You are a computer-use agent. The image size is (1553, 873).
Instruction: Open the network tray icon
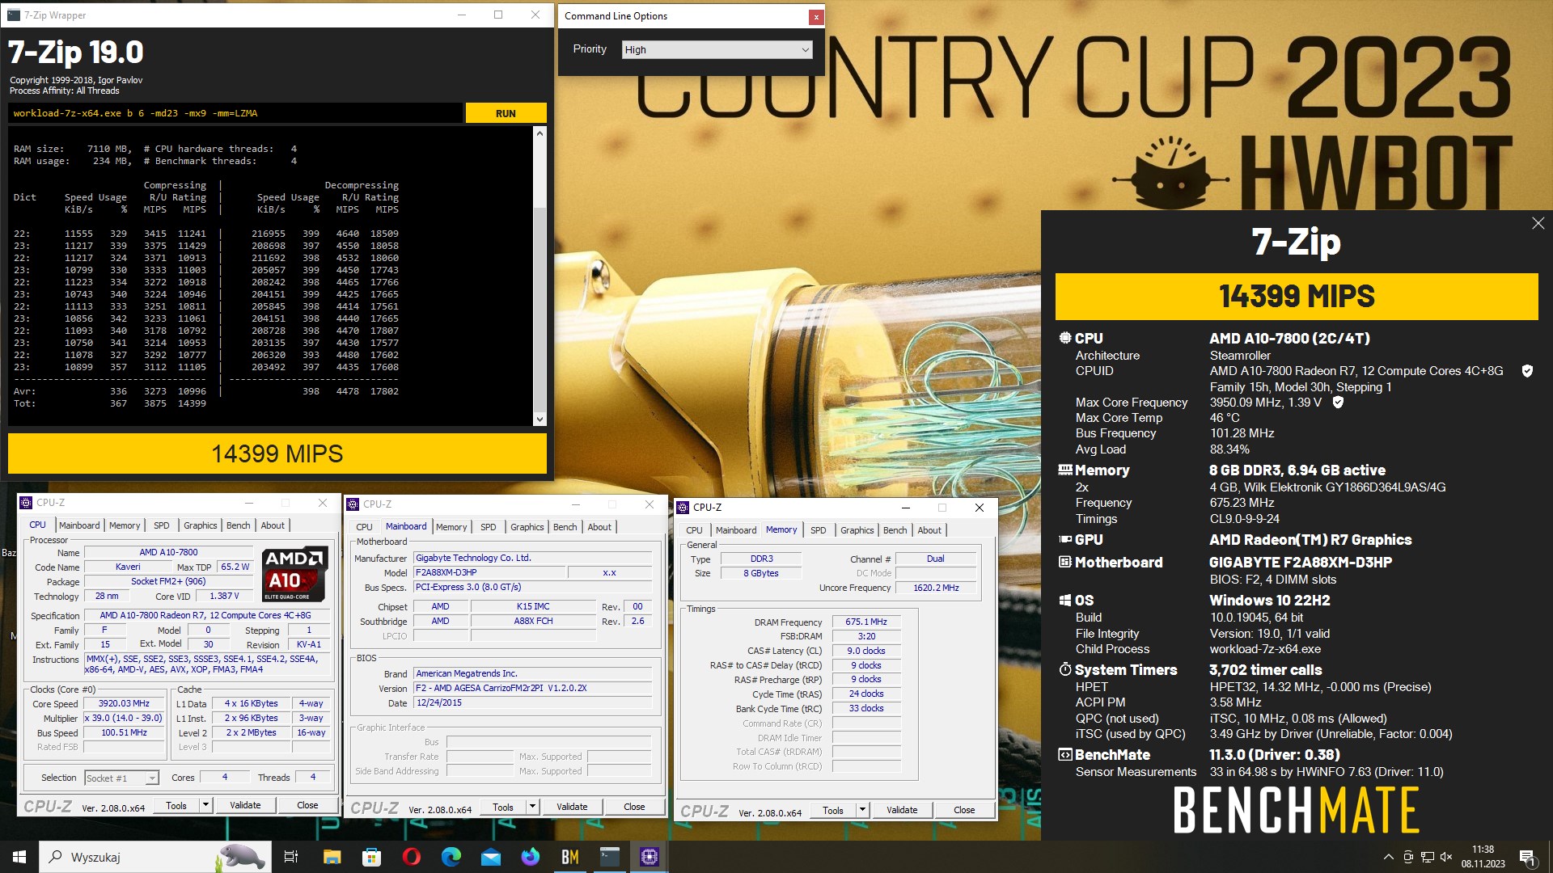tap(1428, 857)
